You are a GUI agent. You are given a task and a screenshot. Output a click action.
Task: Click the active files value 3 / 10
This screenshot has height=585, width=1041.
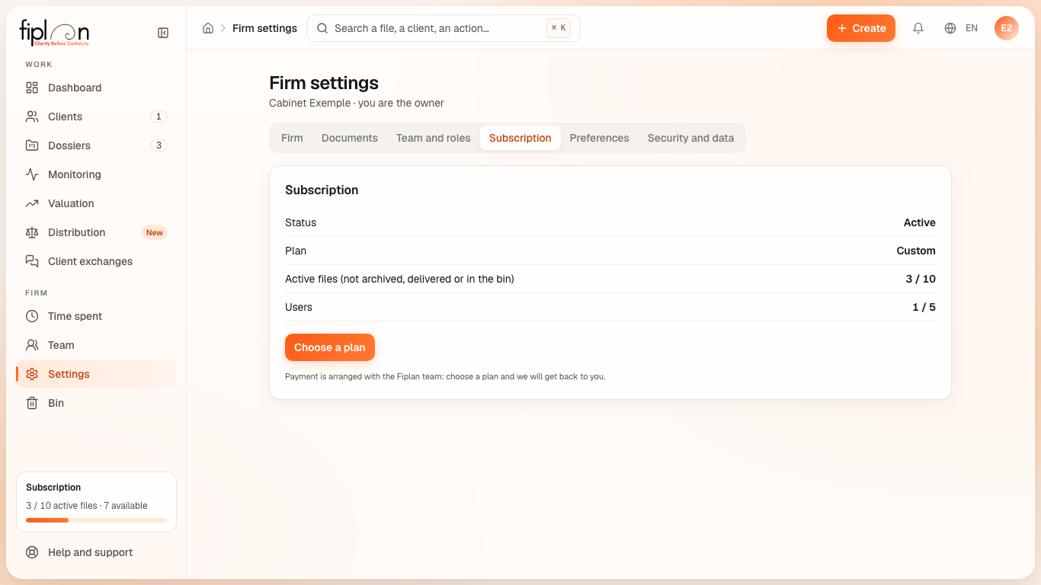(x=921, y=279)
